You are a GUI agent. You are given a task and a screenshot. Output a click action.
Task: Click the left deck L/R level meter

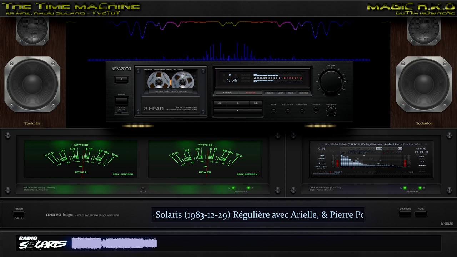pos(278,78)
